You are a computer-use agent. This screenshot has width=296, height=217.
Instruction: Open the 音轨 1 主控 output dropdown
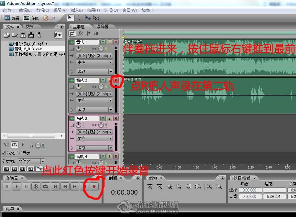(x=94, y=62)
